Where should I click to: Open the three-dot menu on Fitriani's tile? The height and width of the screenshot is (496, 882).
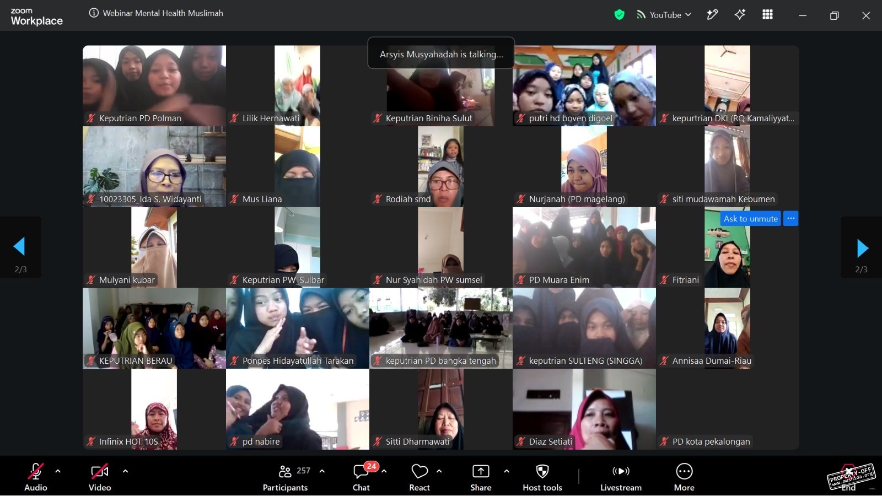pyautogui.click(x=791, y=219)
